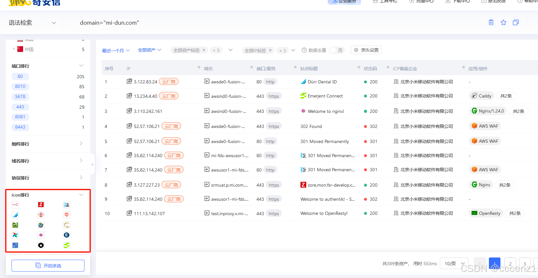Expand the 协议排行 section
The image size is (538, 278).
click(81, 178)
